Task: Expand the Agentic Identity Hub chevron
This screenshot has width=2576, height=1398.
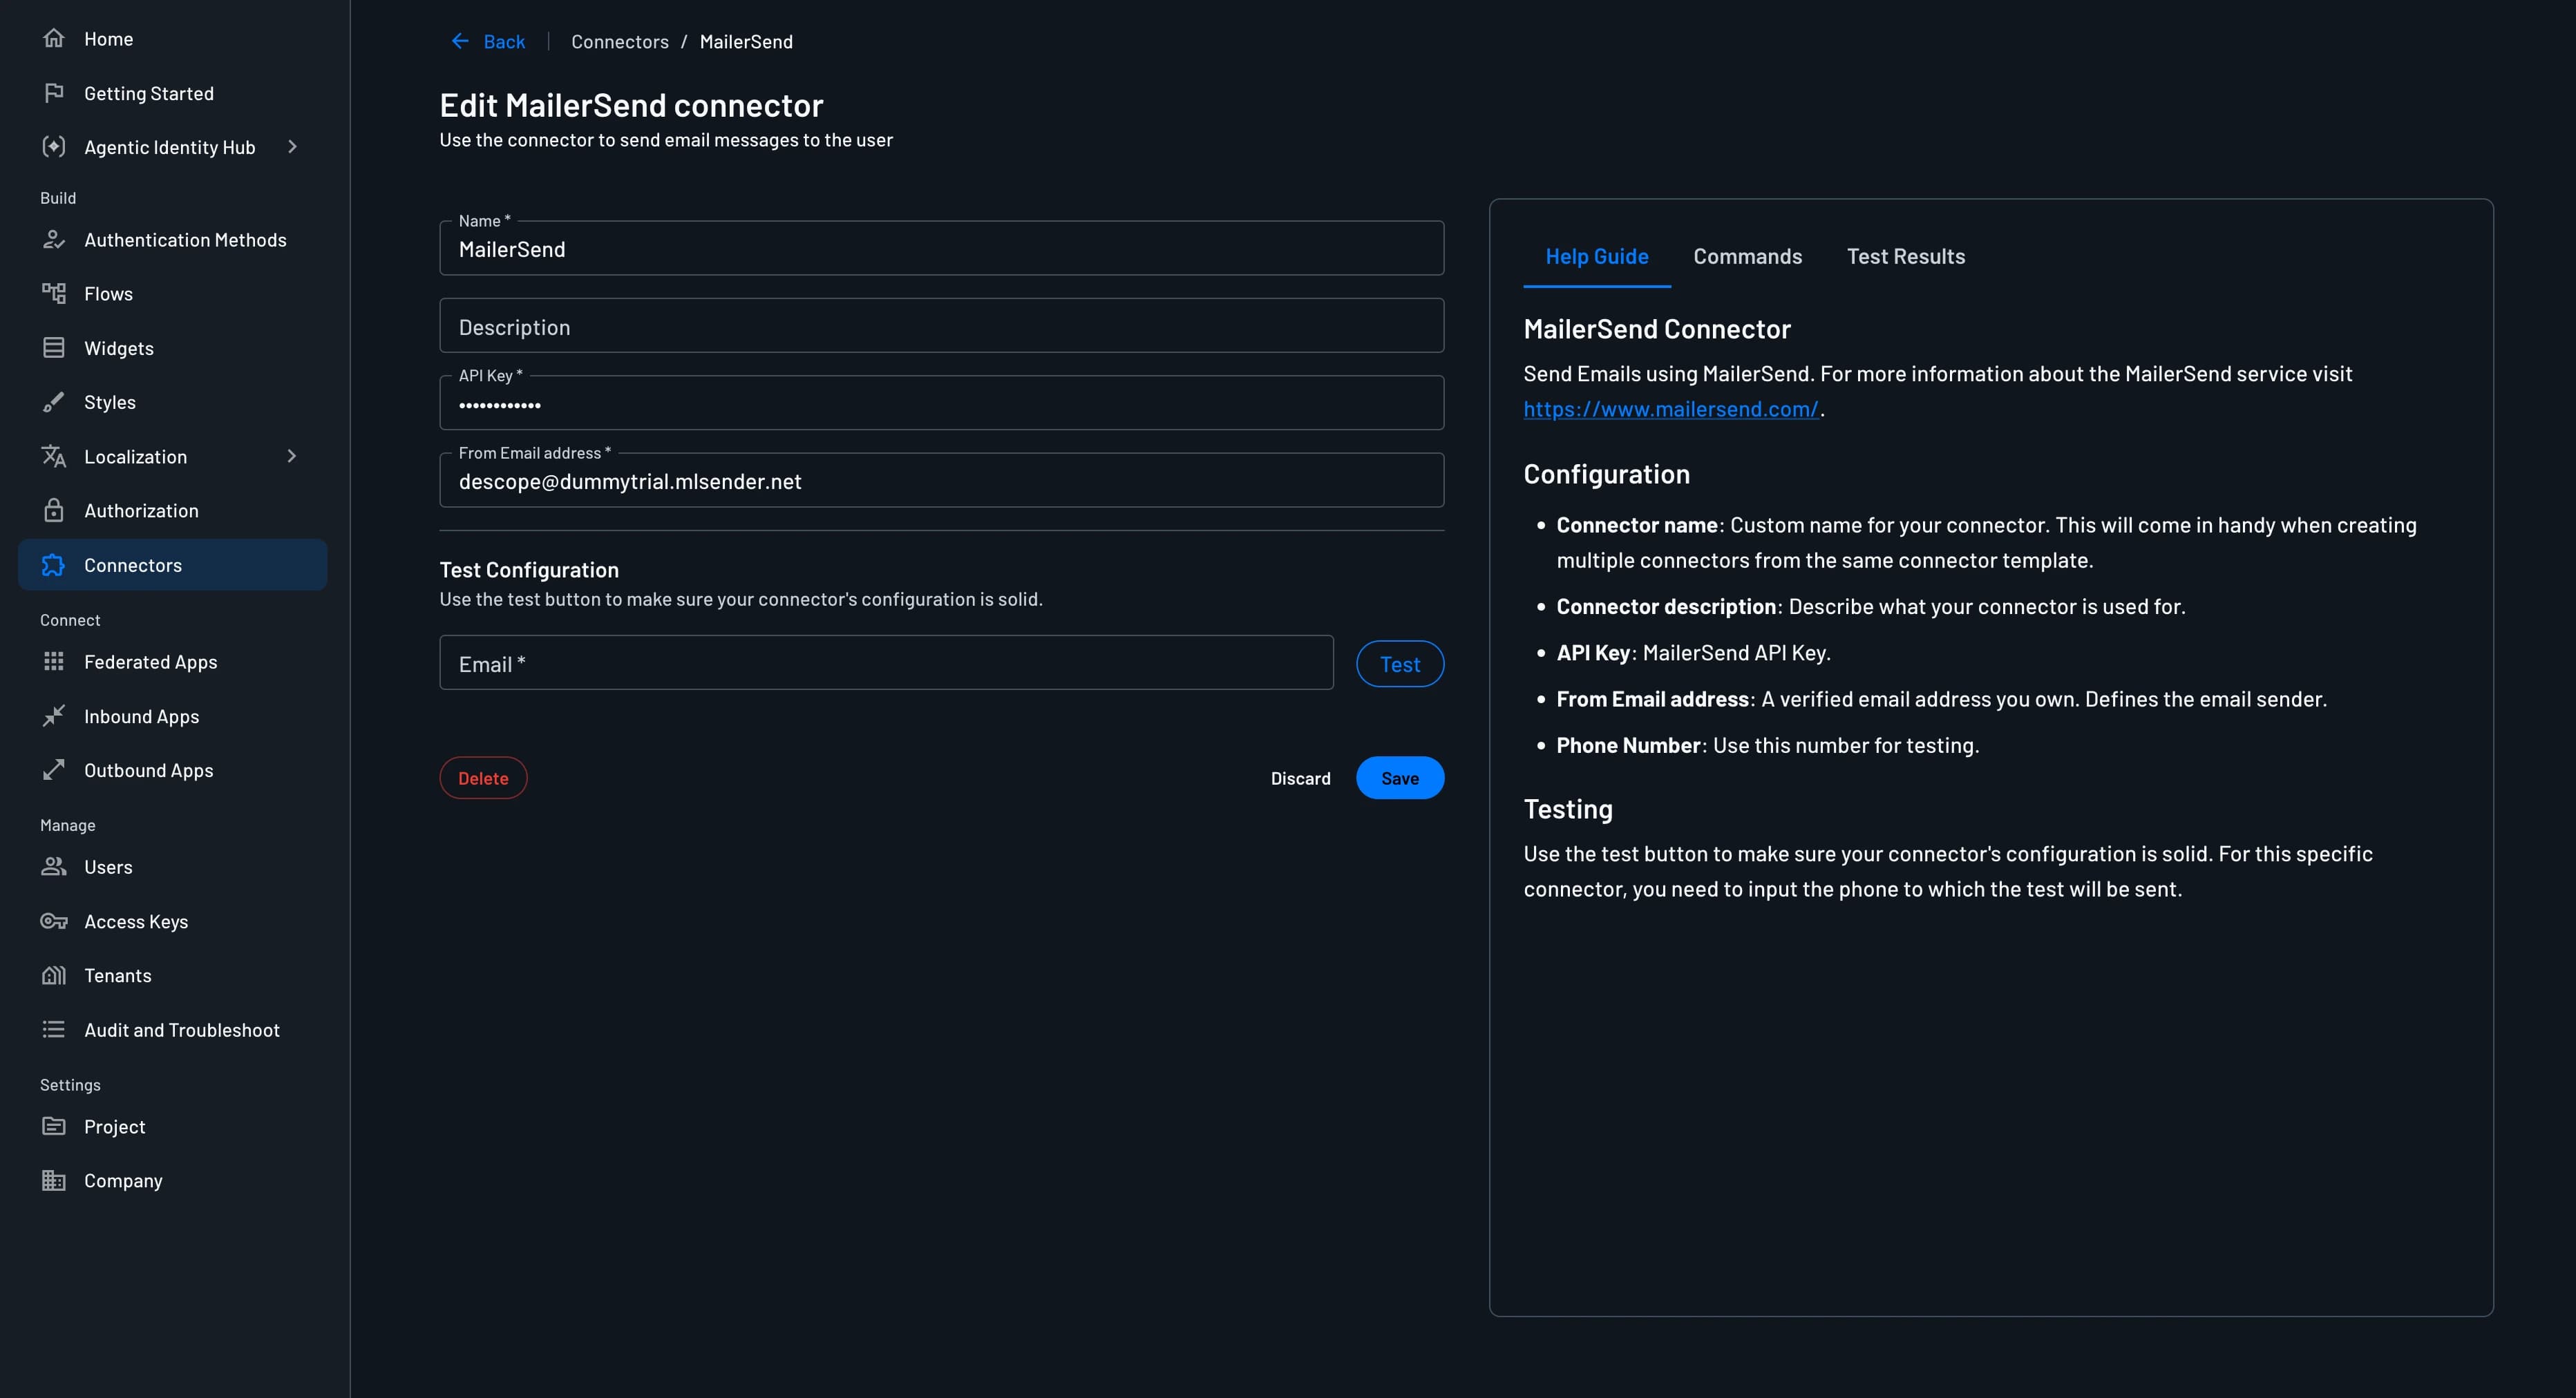Action: pyautogui.click(x=292, y=147)
